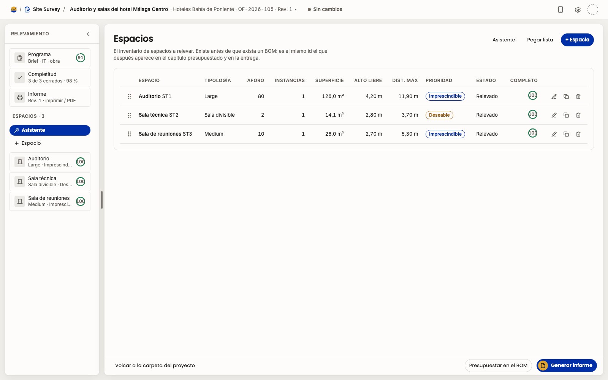Click Volcar a la carpeta del proyecto
608x380 pixels.
pos(155,366)
